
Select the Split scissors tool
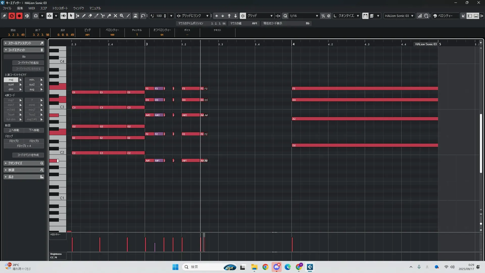coord(103,16)
